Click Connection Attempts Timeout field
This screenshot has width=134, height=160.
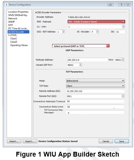pyautogui.click(x=95, y=101)
